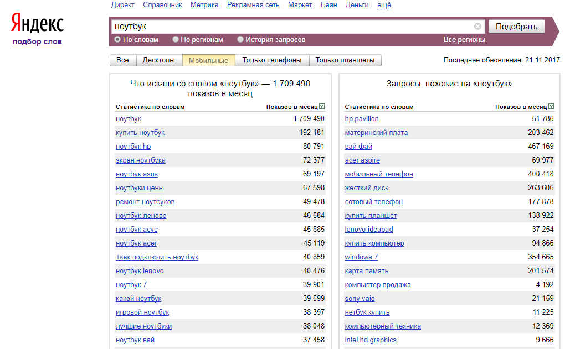Switch to the 'Только планшеты' tab
This screenshot has height=349, width=570.
[345, 60]
